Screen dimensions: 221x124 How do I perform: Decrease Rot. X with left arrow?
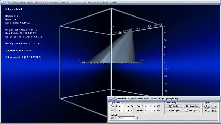coord(120,106)
